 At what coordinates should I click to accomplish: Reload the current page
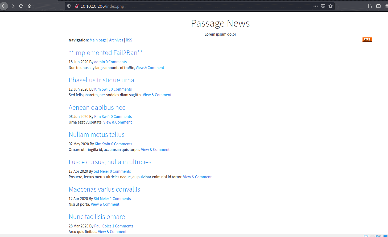click(21, 6)
